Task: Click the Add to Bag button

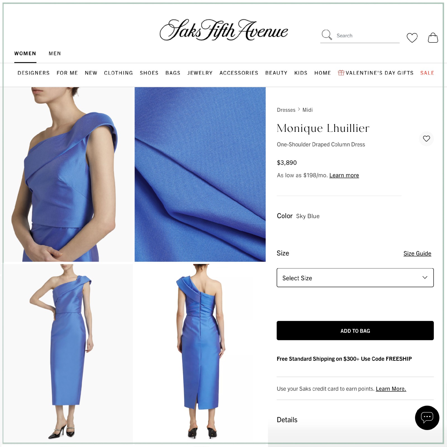Action: point(355,331)
